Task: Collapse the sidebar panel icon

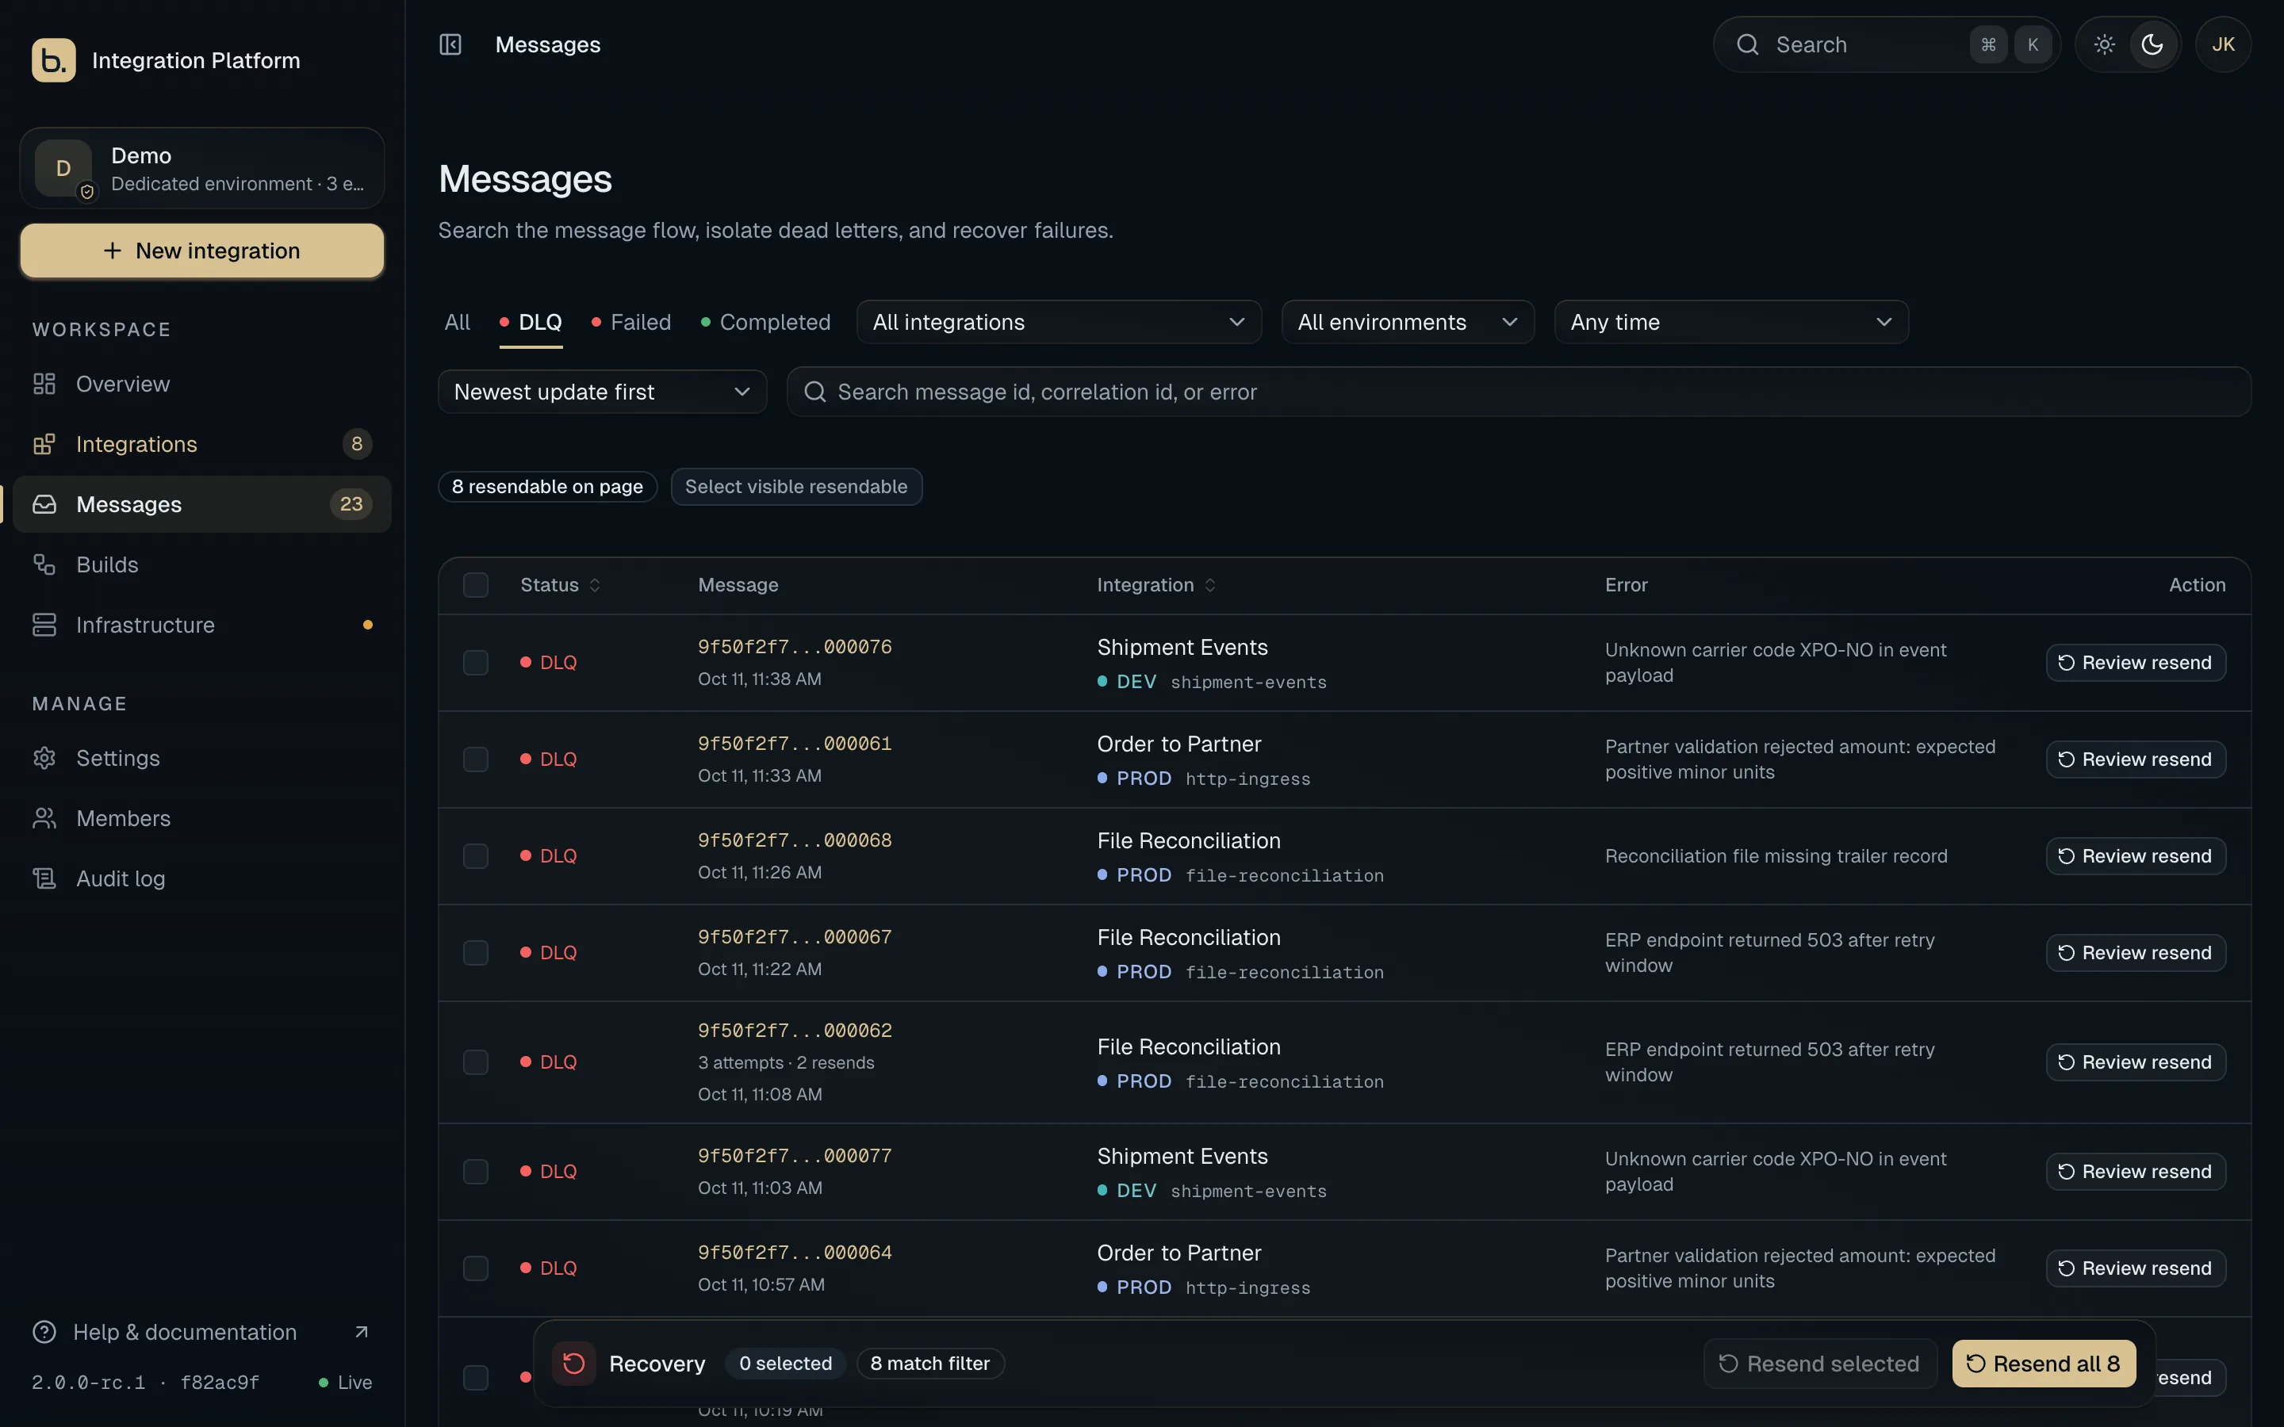Action: 450,44
